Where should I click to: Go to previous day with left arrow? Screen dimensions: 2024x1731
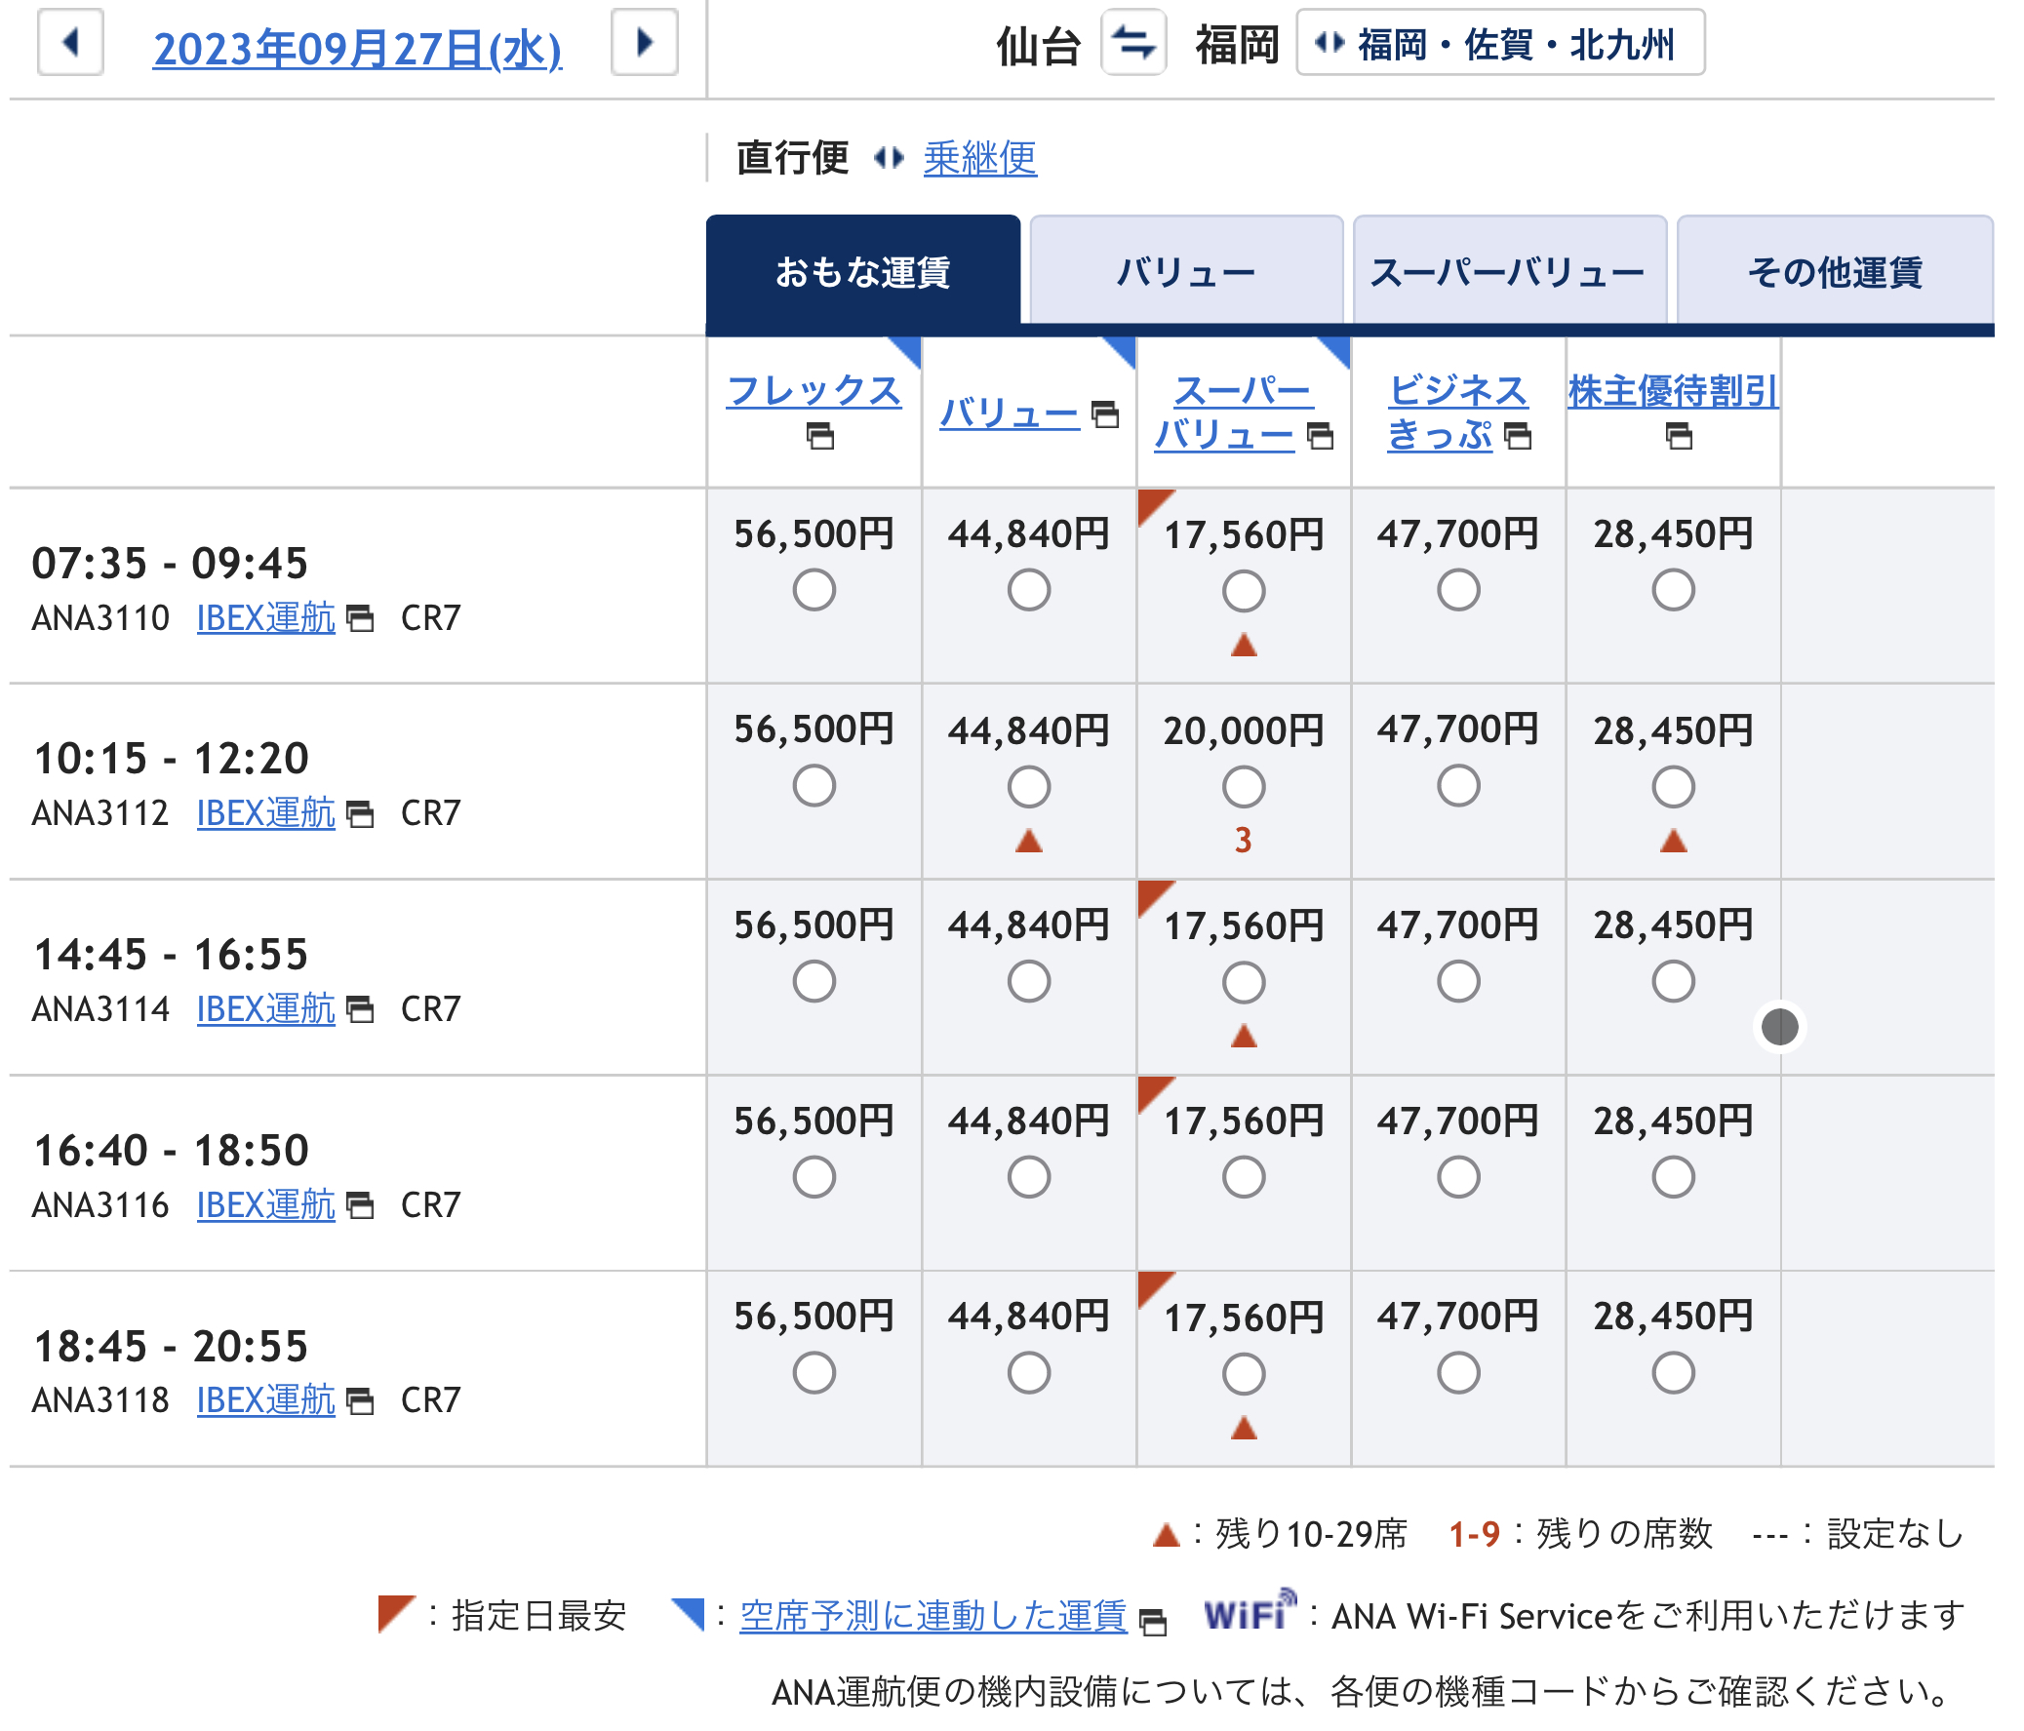[70, 43]
